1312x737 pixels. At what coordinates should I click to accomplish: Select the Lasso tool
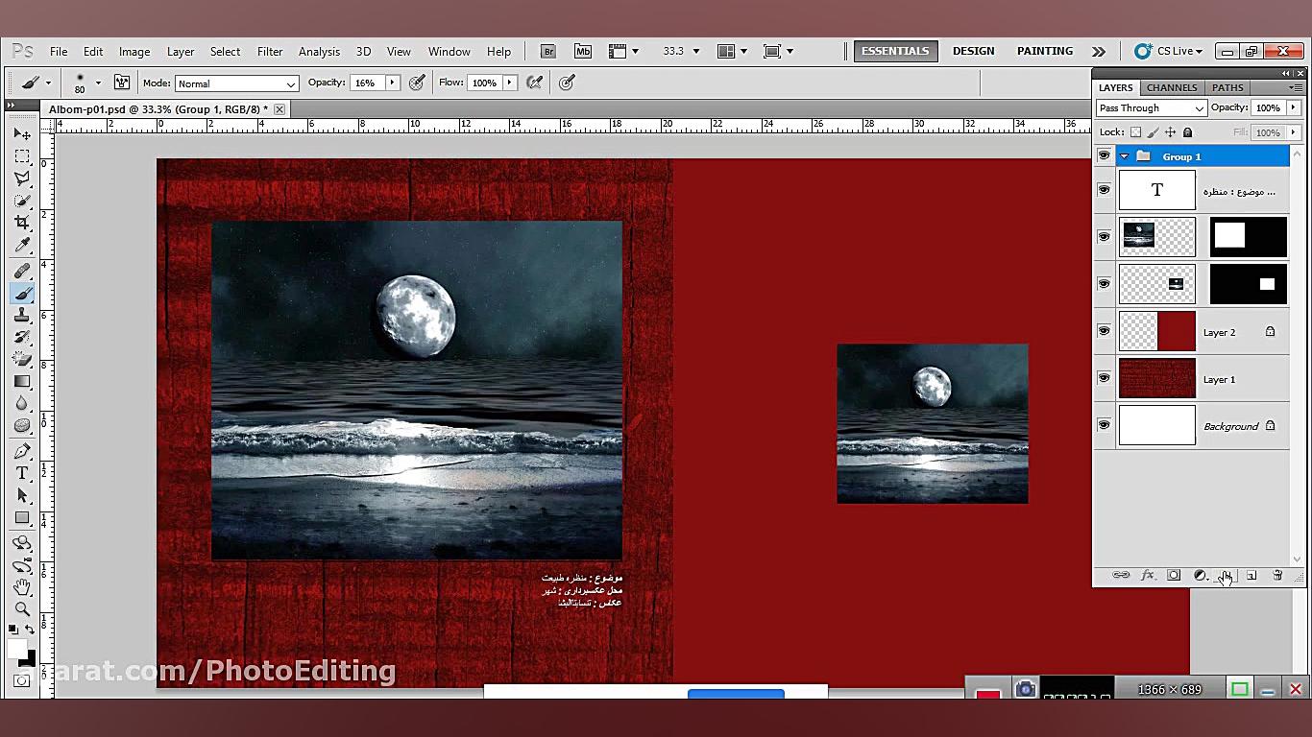pyautogui.click(x=22, y=178)
